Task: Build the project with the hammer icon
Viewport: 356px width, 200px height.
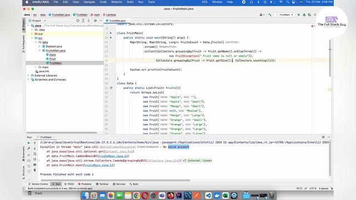Action: [270, 15]
